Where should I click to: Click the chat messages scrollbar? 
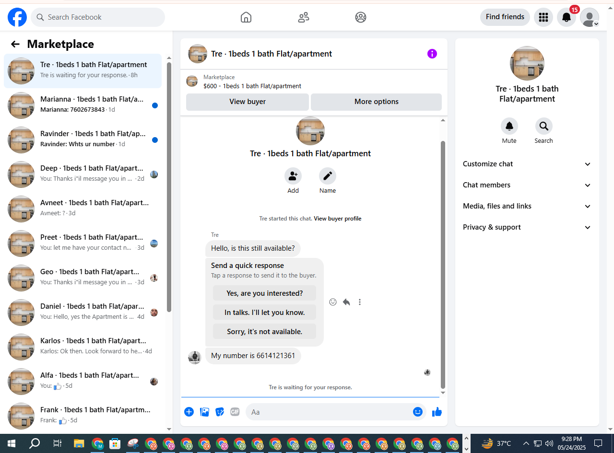pos(443,264)
